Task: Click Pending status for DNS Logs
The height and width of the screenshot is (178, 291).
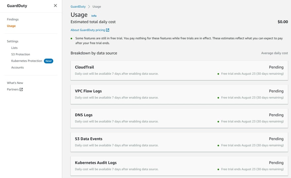Action: pyautogui.click(x=276, y=115)
